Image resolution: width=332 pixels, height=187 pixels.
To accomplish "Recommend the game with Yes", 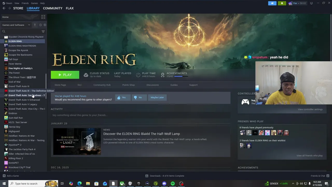I will (123, 97).
